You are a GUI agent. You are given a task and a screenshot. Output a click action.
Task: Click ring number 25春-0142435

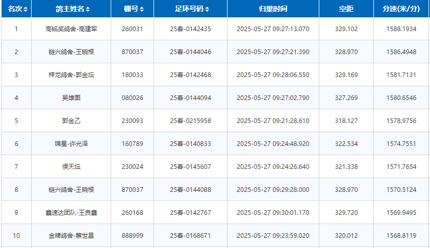[191, 29]
